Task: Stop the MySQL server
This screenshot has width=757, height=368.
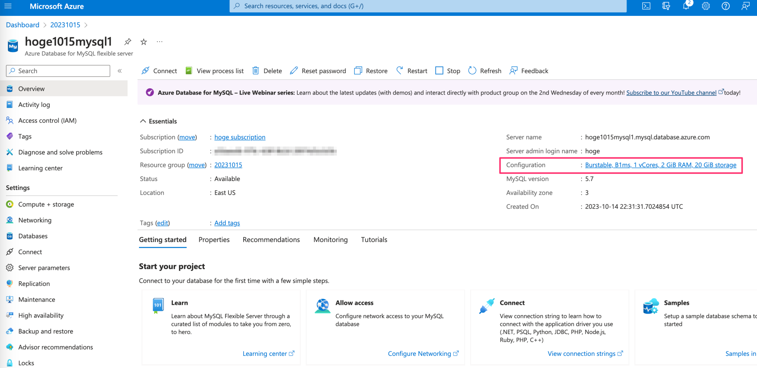Action: coord(447,71)
